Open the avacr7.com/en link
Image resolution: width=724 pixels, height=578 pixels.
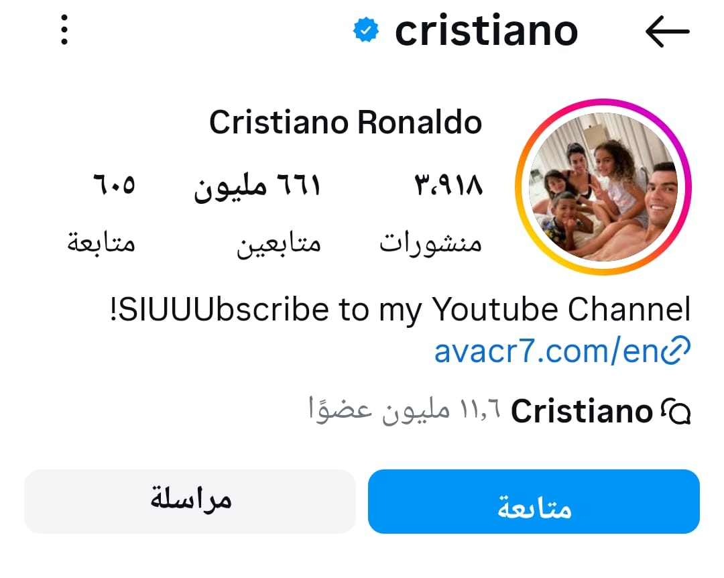point(547,351)
